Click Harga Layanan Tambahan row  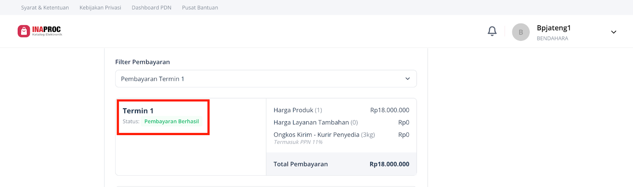point(341,122)
